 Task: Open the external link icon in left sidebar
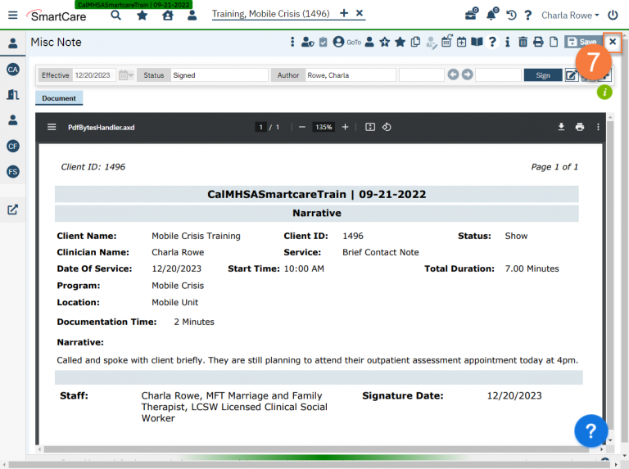coord(12,209)
